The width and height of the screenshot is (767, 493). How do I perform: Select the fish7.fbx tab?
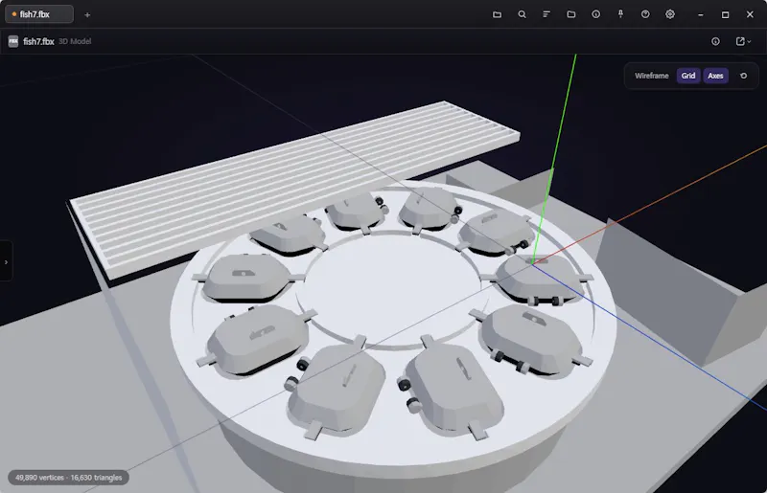click(39, 14)
